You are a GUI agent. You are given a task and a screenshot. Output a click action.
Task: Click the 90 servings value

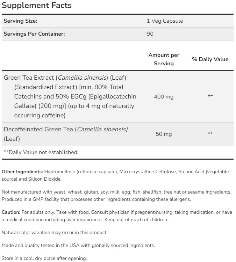pyautogui.click(x=150, y=34)
